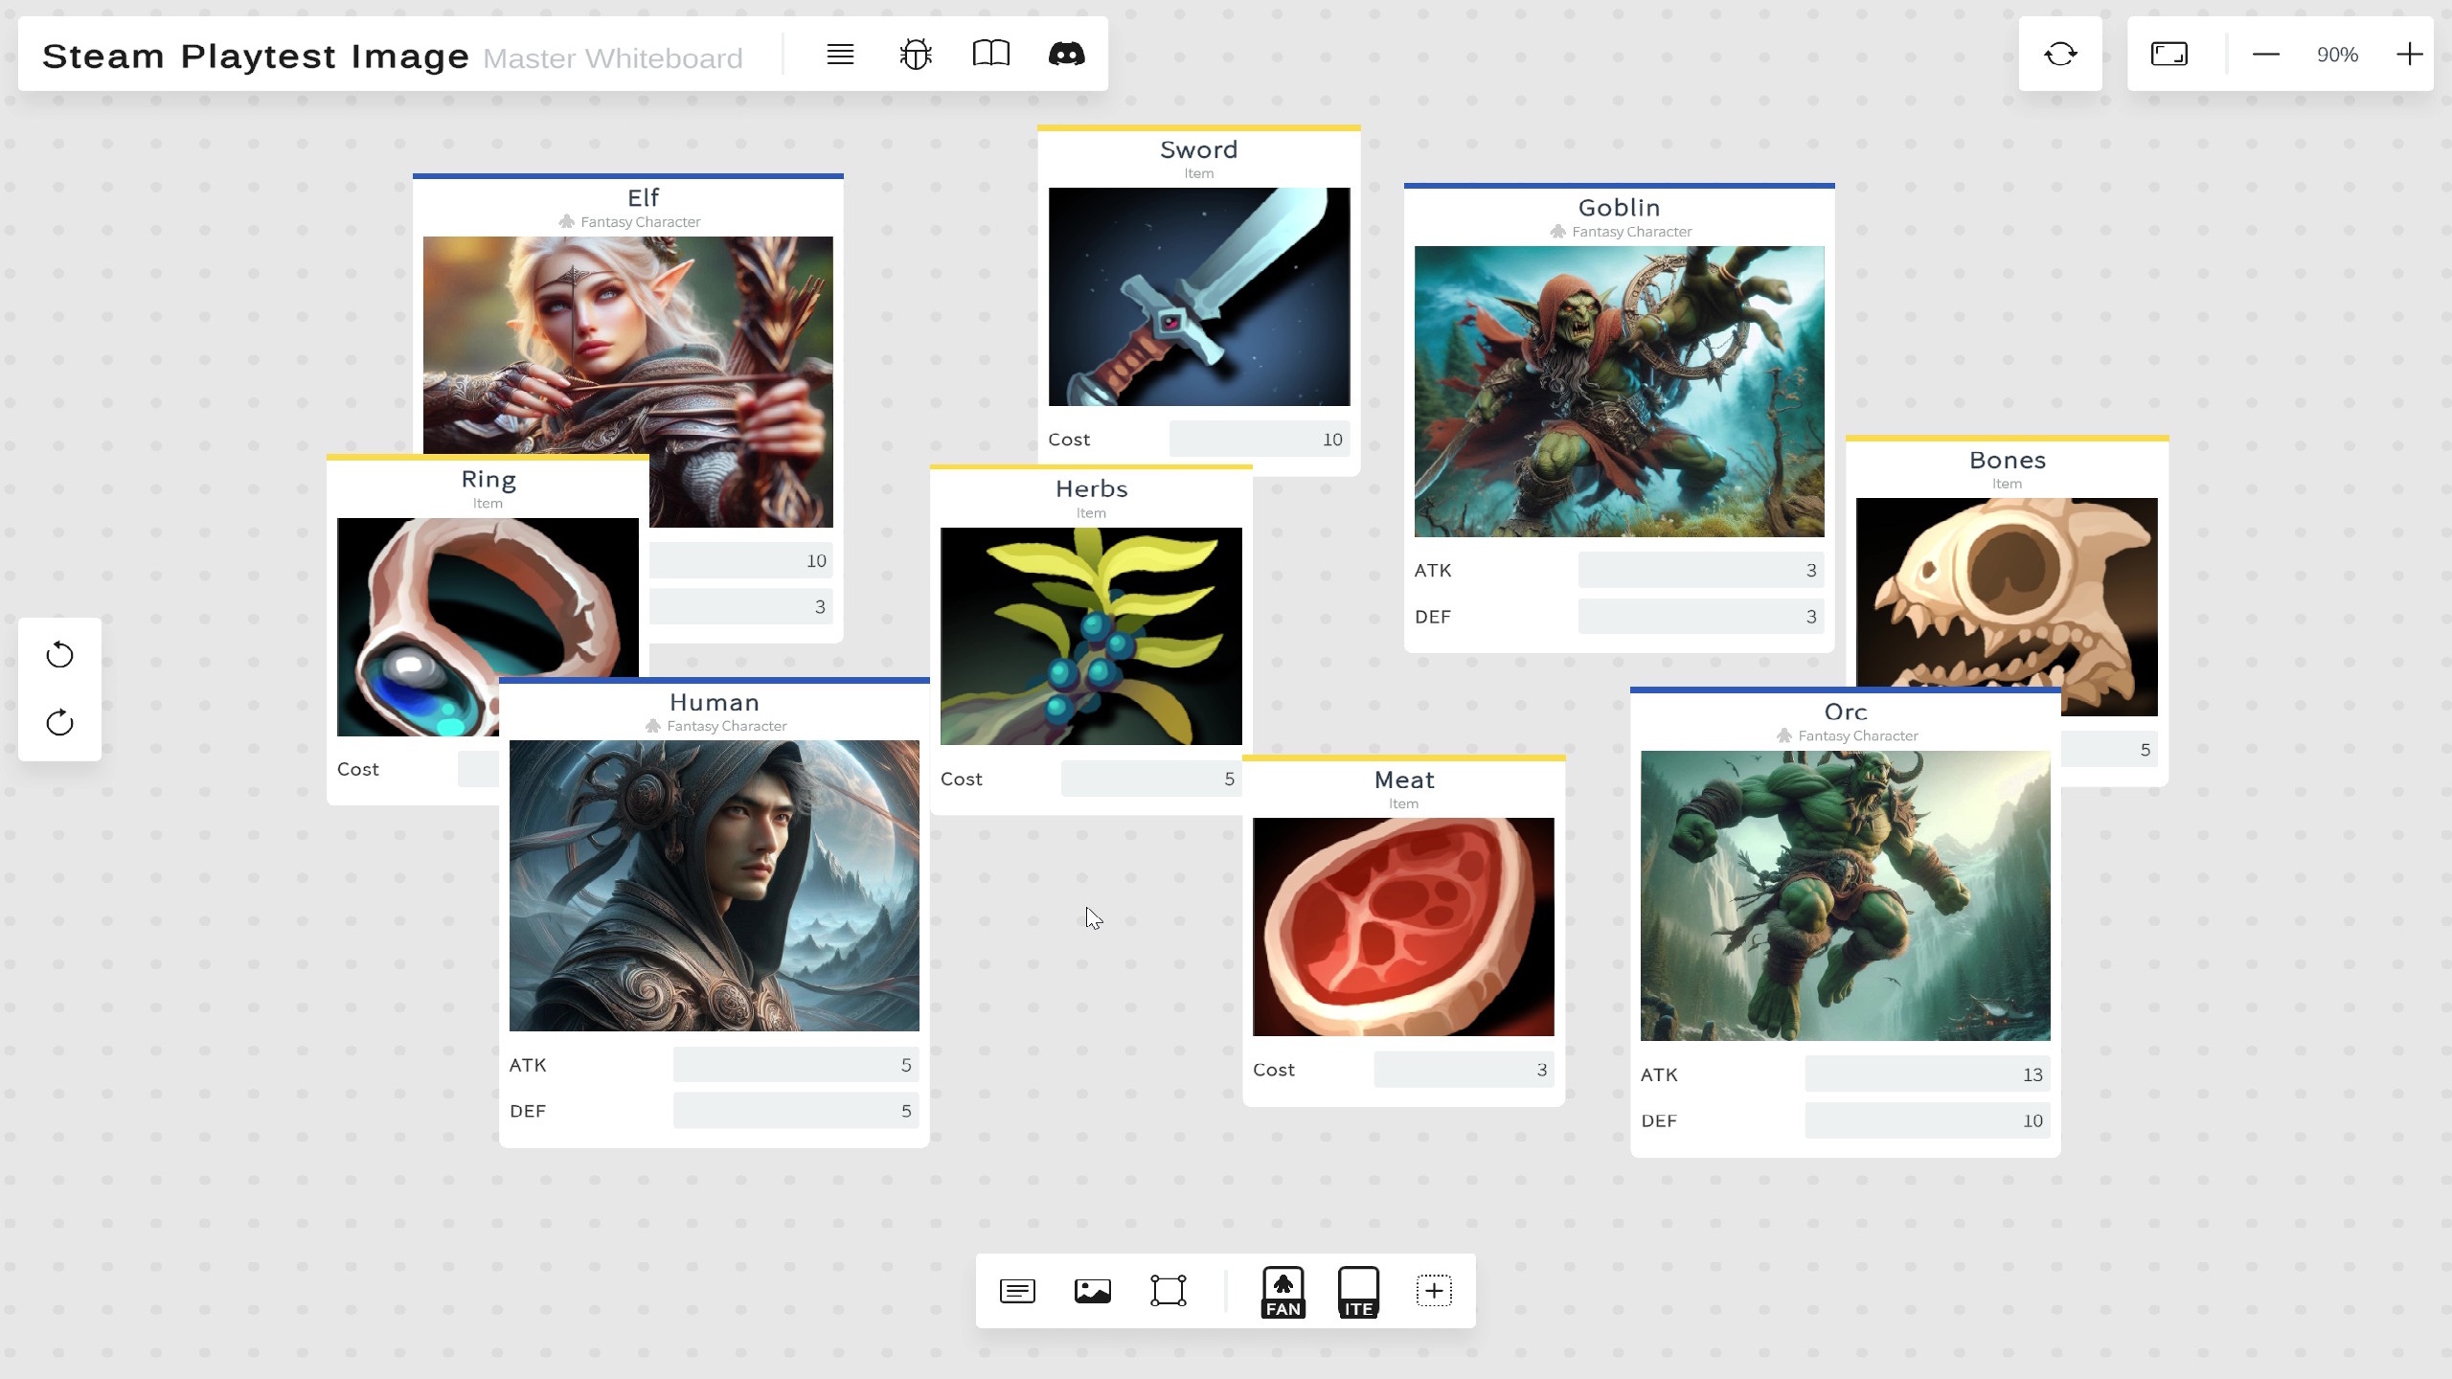Screen dimensions: 2452x1379
Task: Add a Fantasy Character card (FAN)
Action: (x=1283, y=1291)
